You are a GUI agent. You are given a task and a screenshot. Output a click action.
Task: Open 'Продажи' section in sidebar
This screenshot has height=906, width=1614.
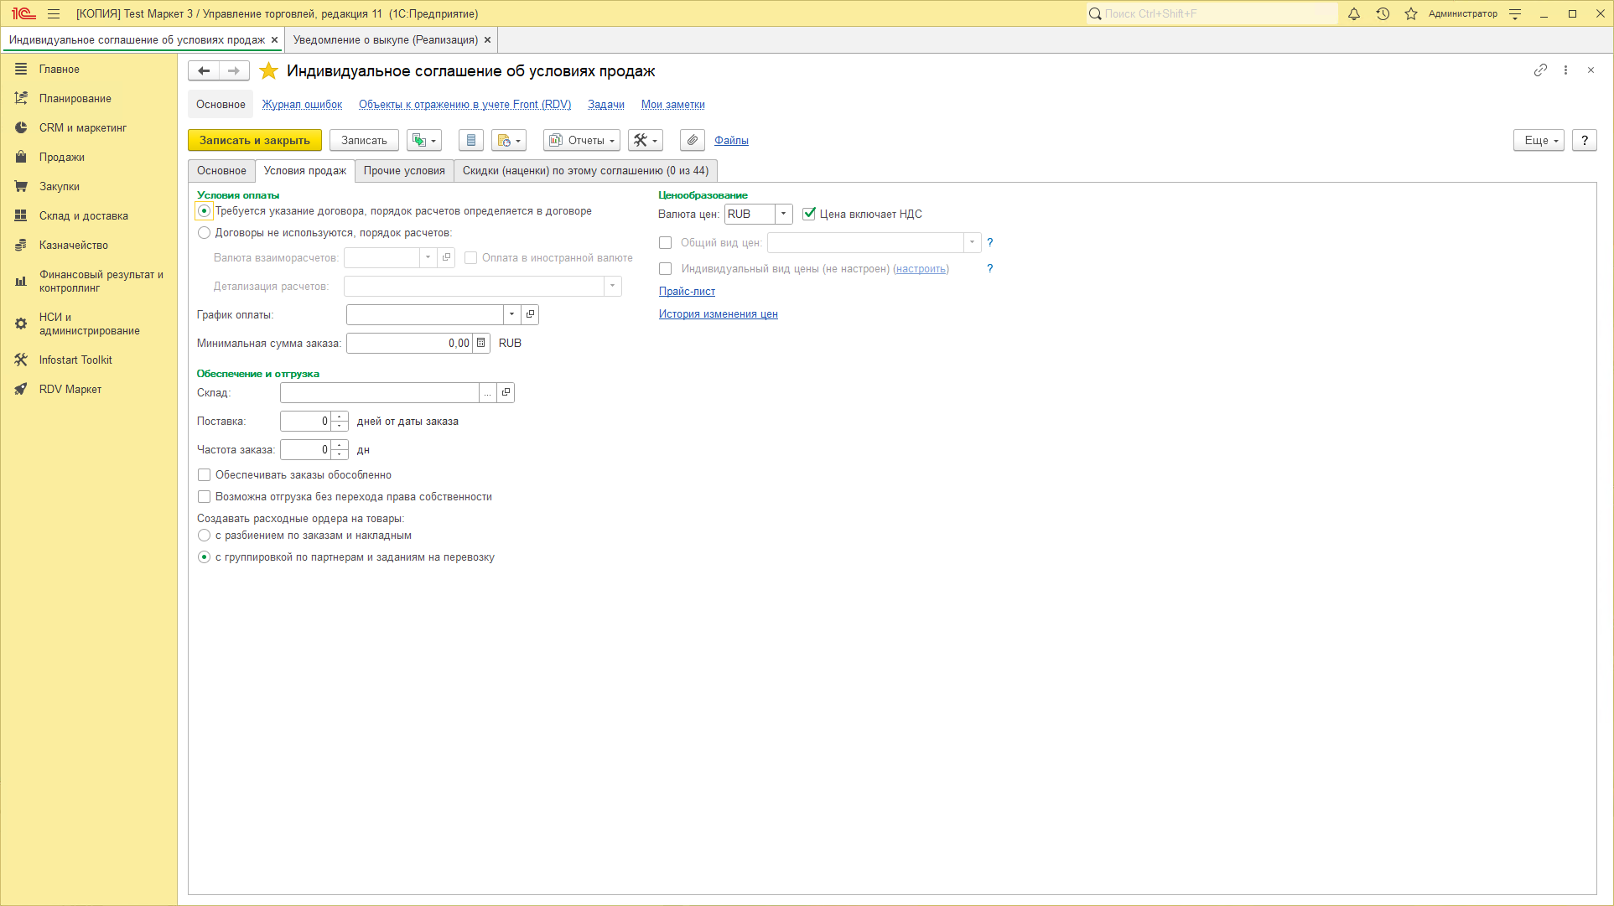tap(61, 157)
